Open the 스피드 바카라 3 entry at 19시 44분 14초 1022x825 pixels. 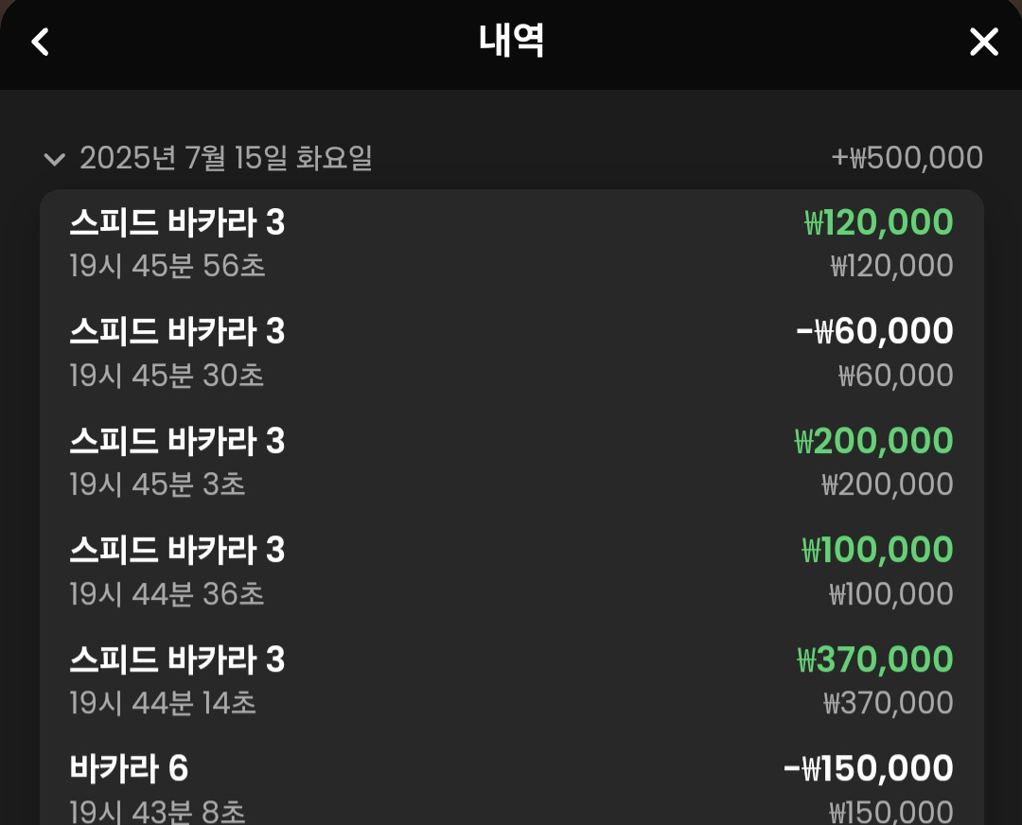(x=512, y=680)
